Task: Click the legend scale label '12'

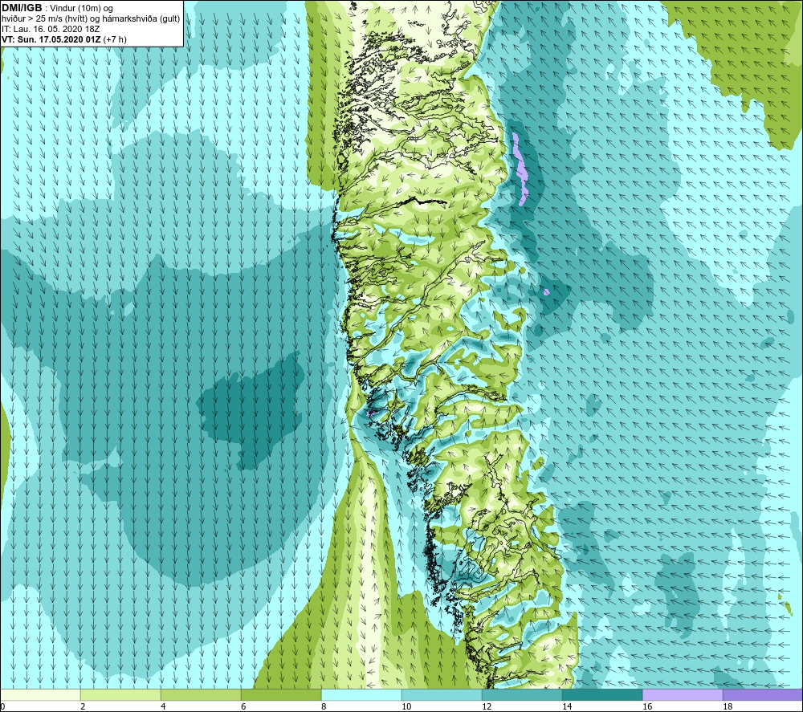Action: click(x=487, y=706)
